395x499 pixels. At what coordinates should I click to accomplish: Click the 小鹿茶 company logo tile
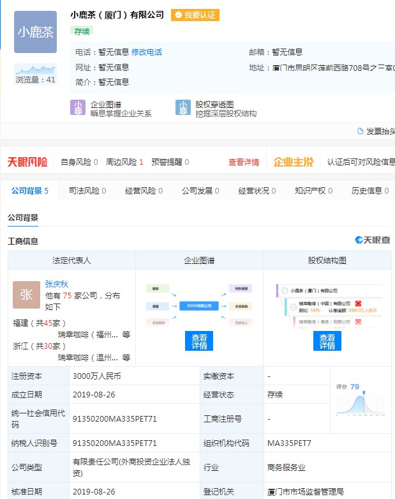(x=35, y=32)
